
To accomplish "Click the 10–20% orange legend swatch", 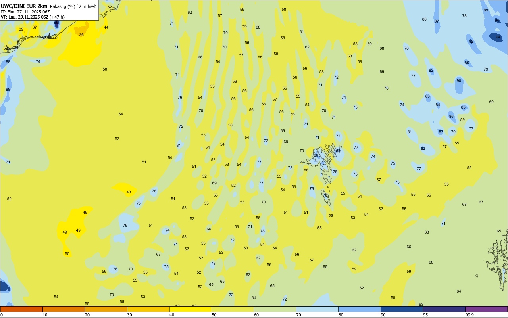I will click(63, 309).
